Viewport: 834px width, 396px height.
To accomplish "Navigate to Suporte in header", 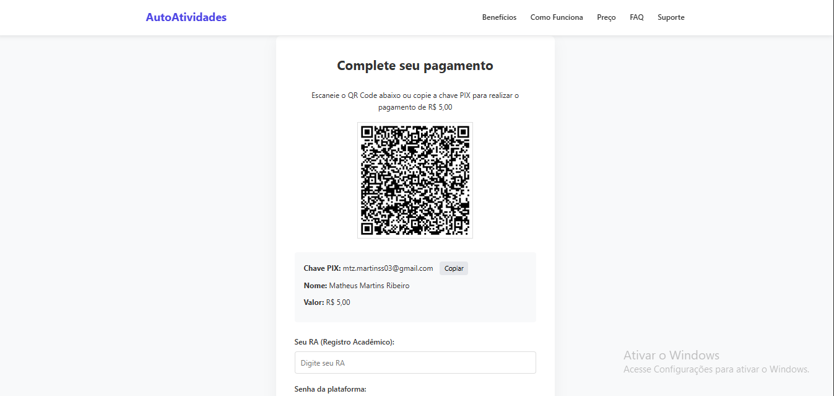I will point(671,17).
